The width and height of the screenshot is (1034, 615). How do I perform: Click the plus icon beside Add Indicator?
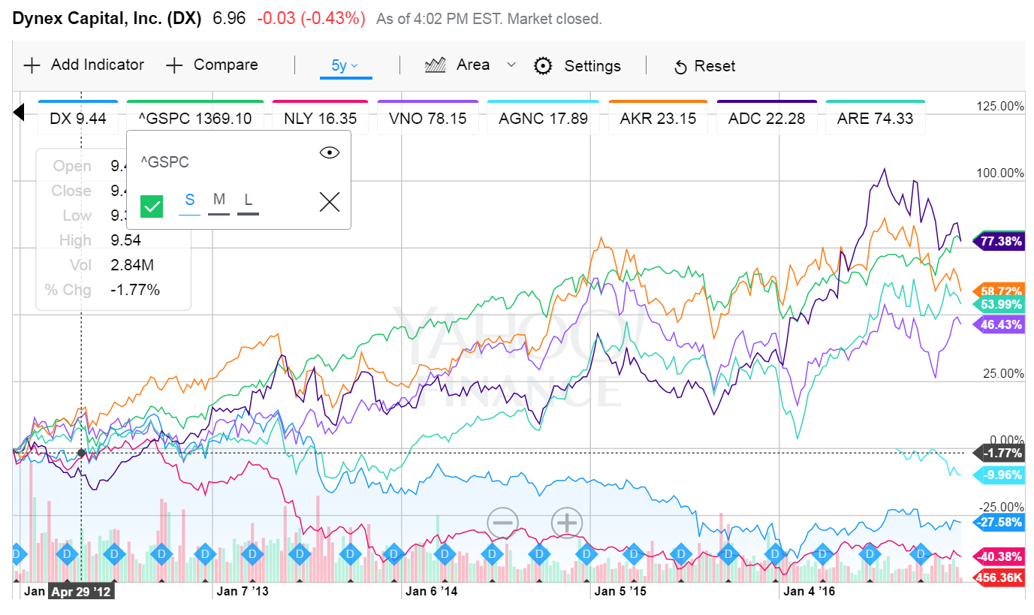click(x=32, y=65)
